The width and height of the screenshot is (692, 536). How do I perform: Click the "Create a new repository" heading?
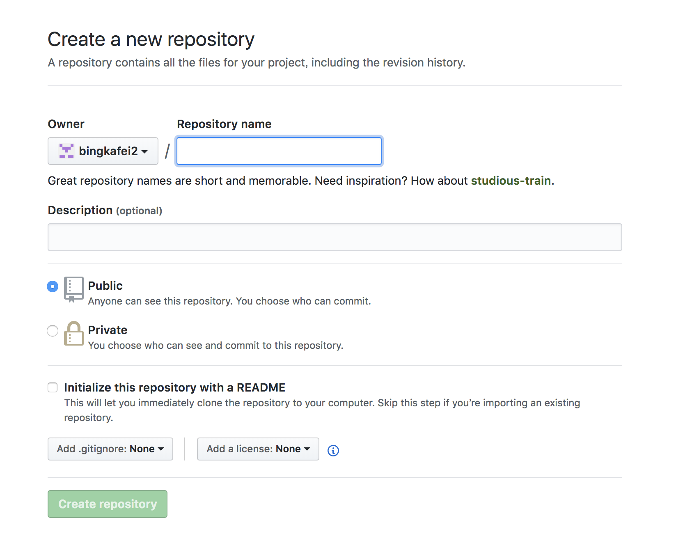pyautogui.click(x=151, y=39)
